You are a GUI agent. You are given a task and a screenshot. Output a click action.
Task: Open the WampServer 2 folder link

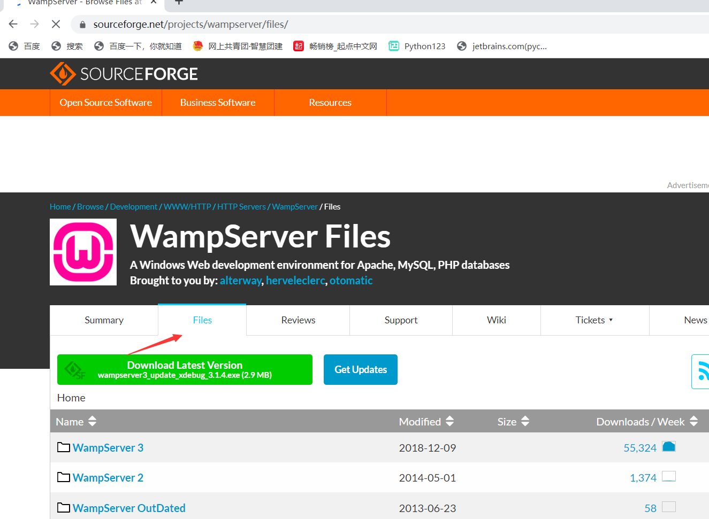point(108,478)
